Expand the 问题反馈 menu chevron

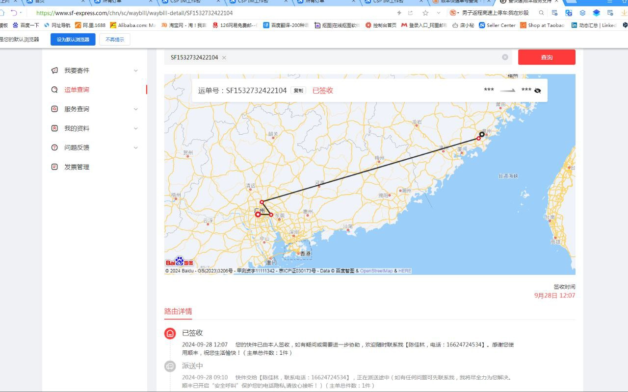136,147
